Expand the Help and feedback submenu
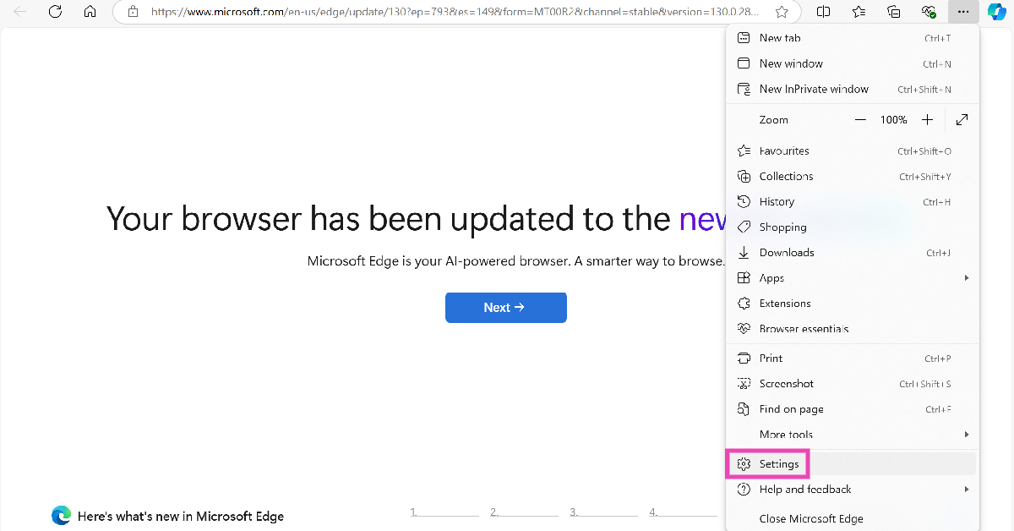This screenshot has height=531, width=1014. (852, 490)
